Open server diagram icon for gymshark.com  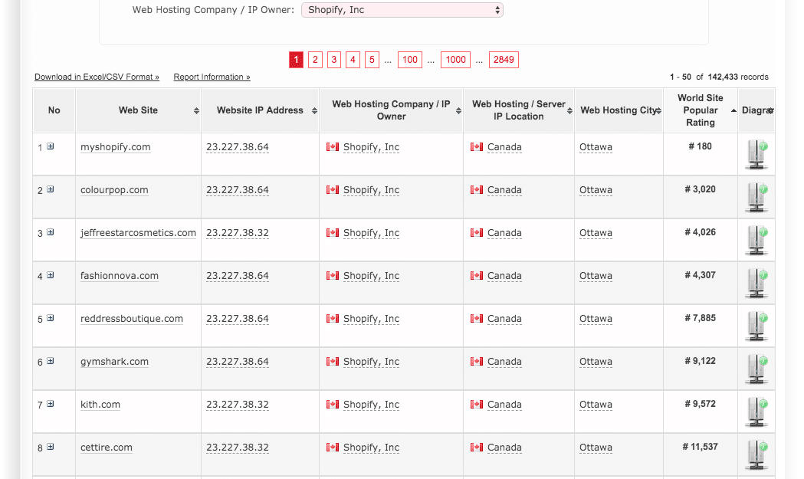point(756,369)
